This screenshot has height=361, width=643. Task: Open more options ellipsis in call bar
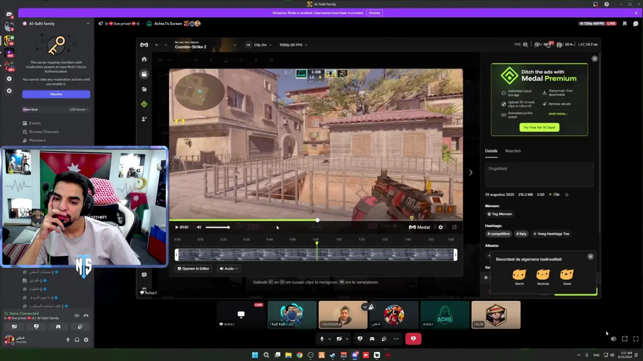[x=396, y=339]
